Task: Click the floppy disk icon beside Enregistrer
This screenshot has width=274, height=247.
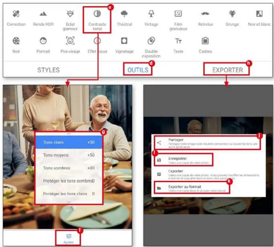Action: [159, 160]
